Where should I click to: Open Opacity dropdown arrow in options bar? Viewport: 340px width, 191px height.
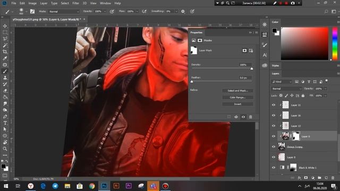point(105,12)
